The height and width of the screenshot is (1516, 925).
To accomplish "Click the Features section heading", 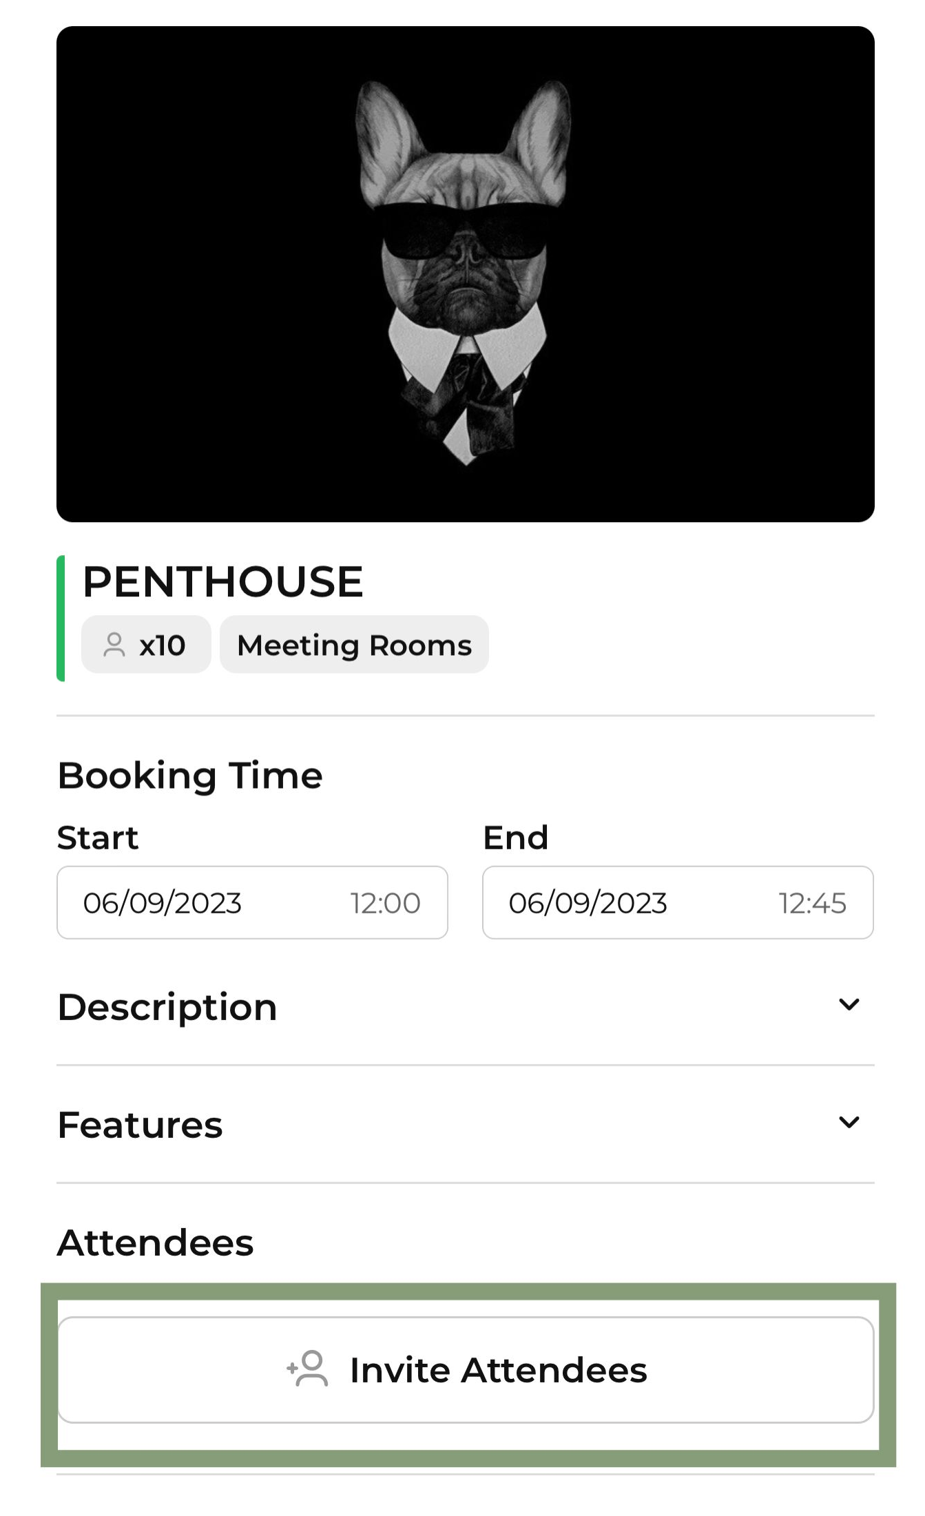I will click(141, 1125).
